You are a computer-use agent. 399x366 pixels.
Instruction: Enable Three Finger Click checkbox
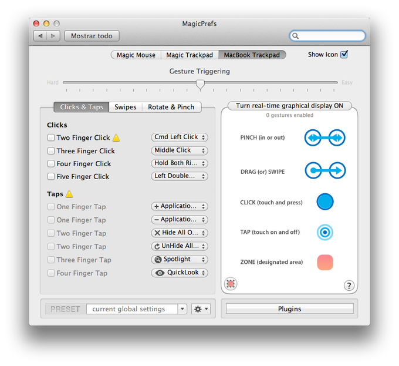click(51, 151)
